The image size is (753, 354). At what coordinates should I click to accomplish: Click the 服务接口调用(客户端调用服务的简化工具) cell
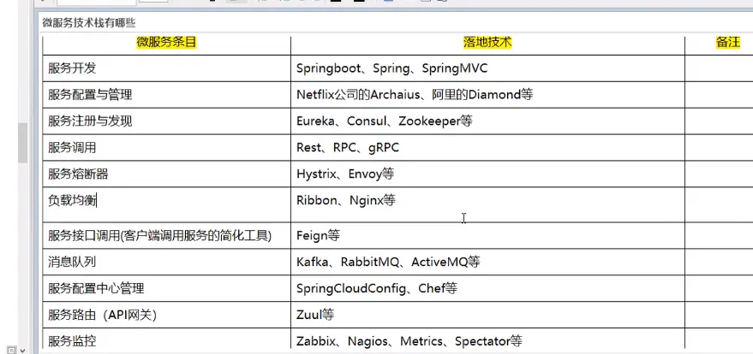coord(167,236)
